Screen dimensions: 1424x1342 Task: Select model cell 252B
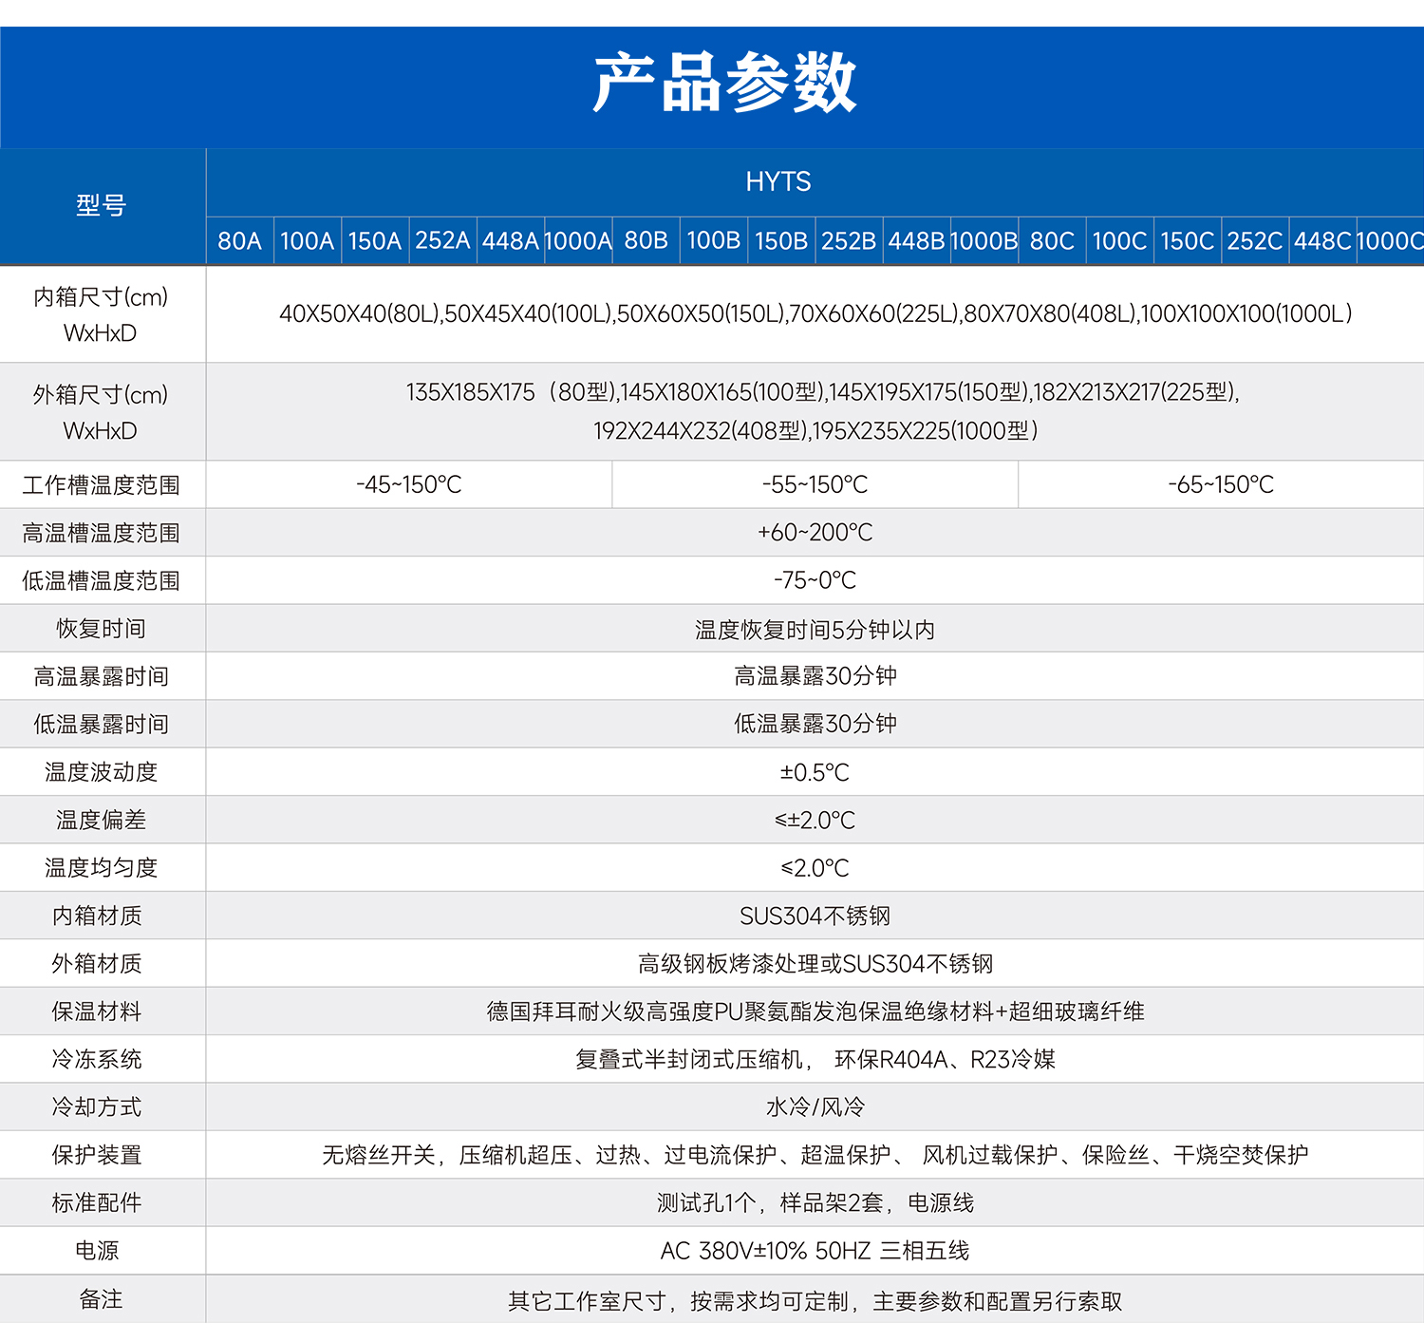849,240
